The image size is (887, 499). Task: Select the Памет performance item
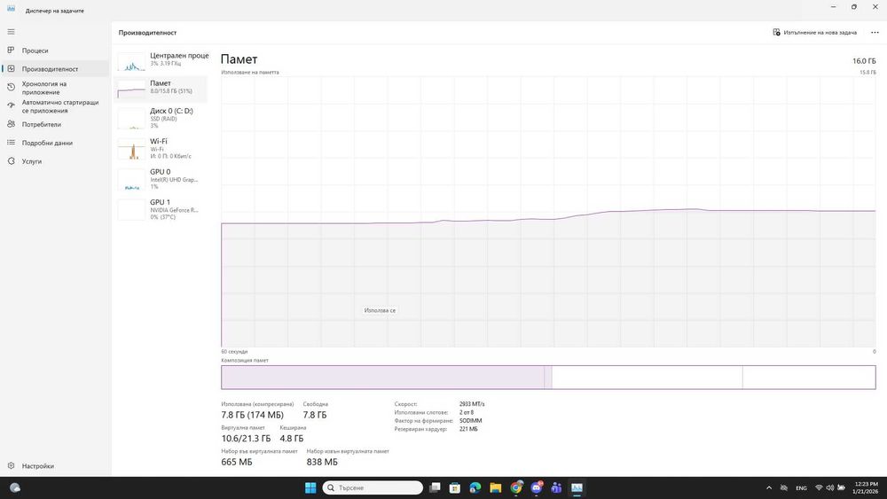click(x=161, y=88)
